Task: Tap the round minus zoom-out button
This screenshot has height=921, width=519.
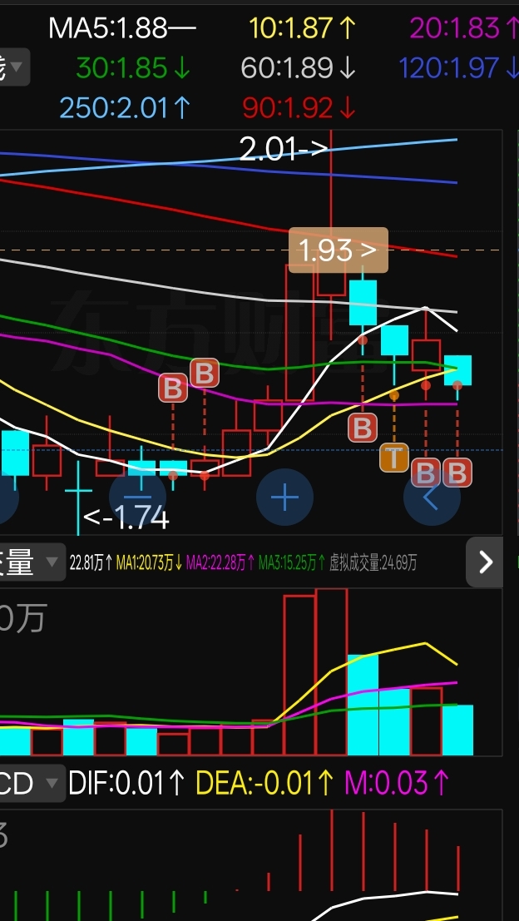Action: tap(139, 498)
